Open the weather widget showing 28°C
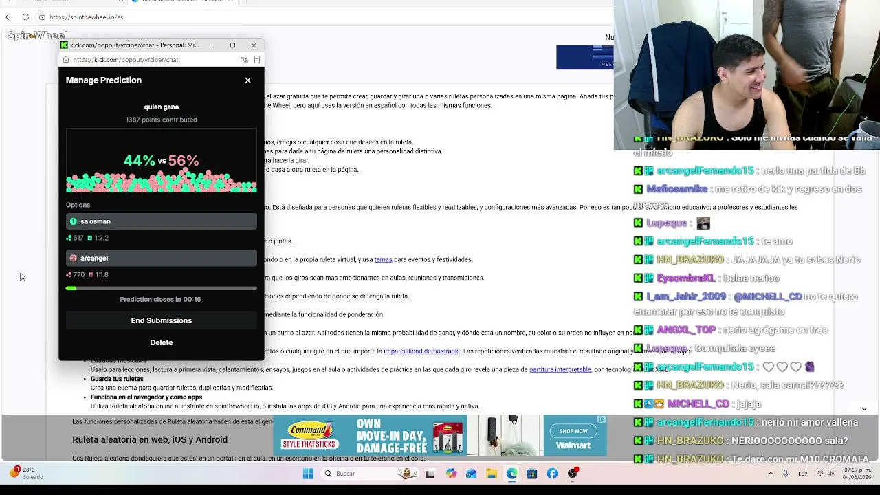The height and width of the screenshot is (495, 880). click(27, 473)
